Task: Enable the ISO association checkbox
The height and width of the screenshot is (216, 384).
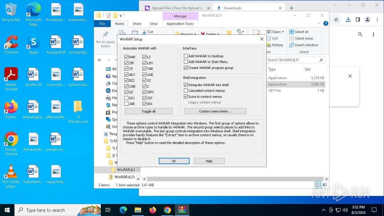Action: click(x=126, y=98)
